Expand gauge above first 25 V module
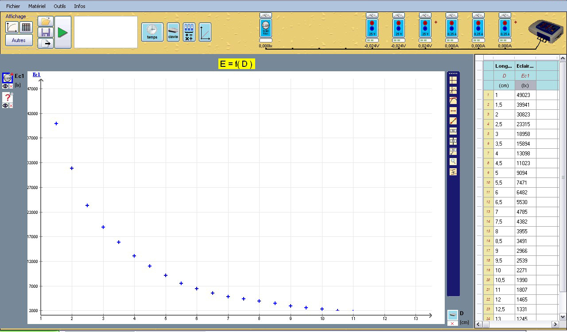This screenshot has width=567, height=332. click(x=372, y=15)
